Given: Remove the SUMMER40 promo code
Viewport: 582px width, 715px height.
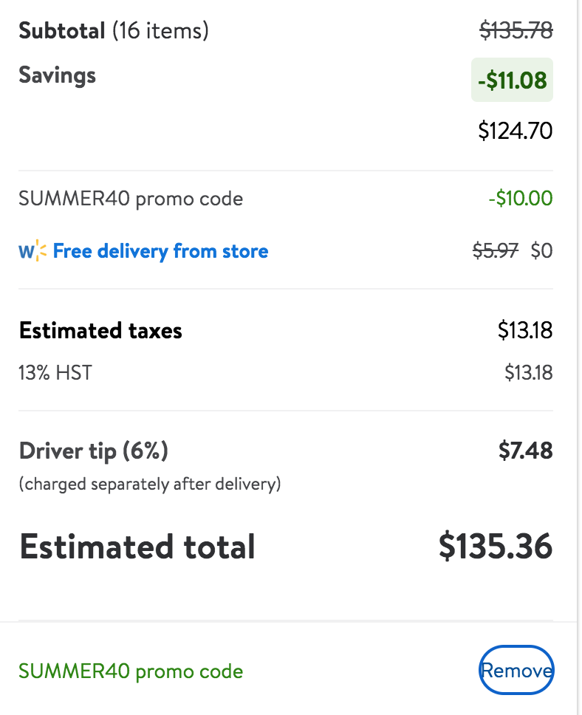Looking at the screenshot, I should [x=516, y=671].
